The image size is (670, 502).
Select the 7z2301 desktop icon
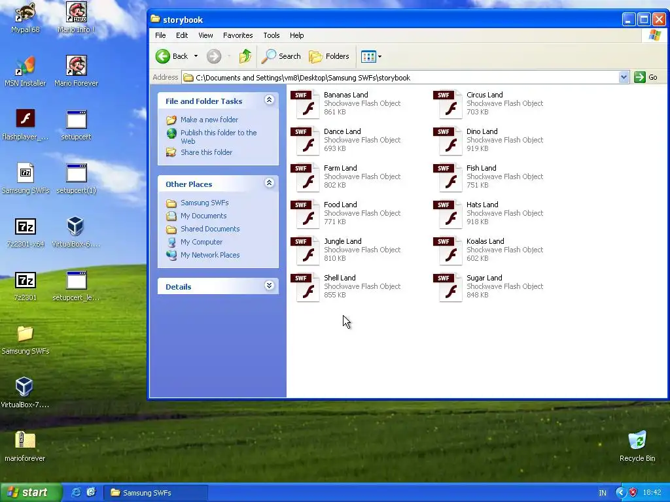26,286
